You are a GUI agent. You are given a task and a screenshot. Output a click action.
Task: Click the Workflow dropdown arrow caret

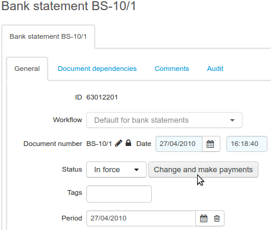[232, 120]
